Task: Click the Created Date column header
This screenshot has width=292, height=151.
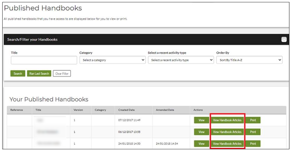Action: 126,110
